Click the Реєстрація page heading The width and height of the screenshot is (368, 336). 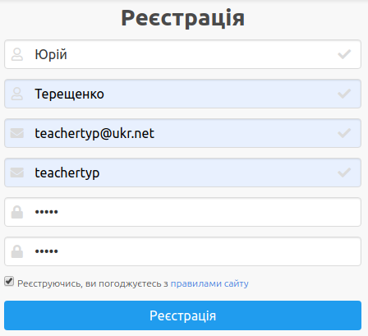[x=182, y=18]
